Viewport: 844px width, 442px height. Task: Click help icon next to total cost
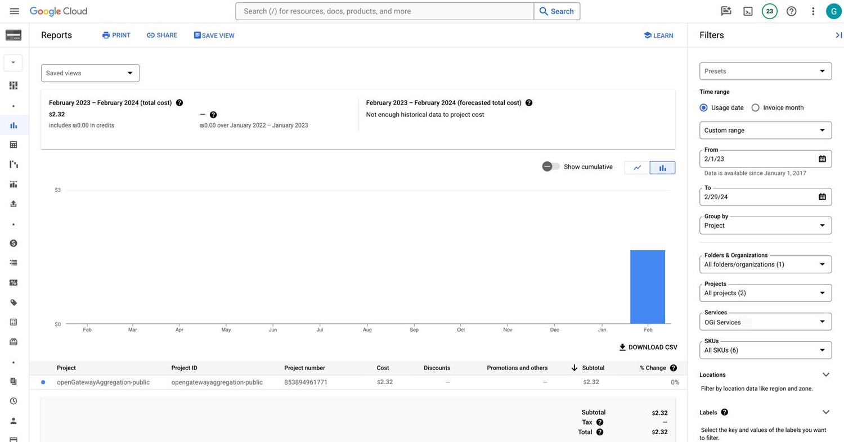[x=179, y=103]
